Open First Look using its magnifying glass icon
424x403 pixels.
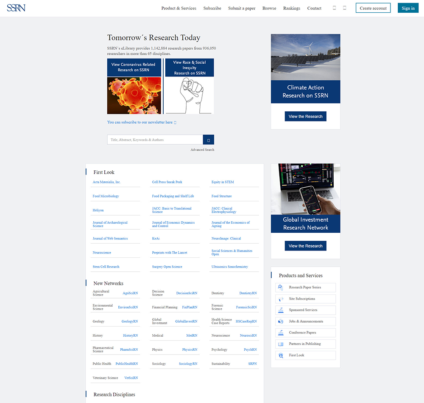(280, 355)
